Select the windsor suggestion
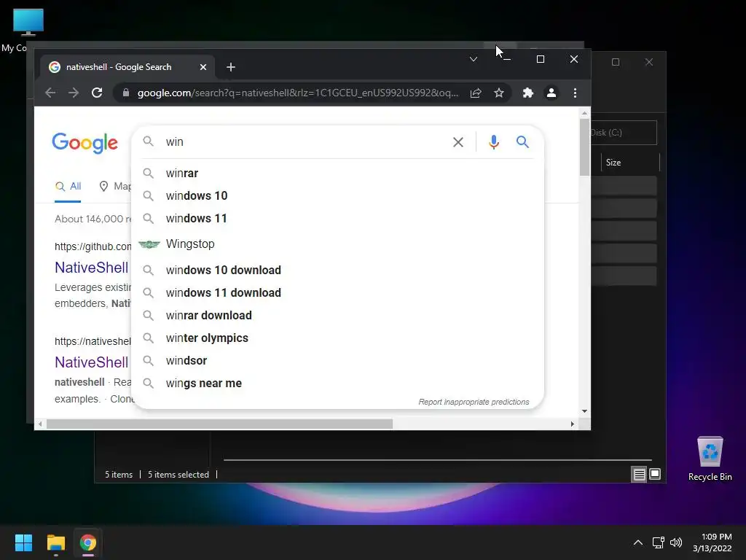This screenshot has height=560, width=746. 338,360
